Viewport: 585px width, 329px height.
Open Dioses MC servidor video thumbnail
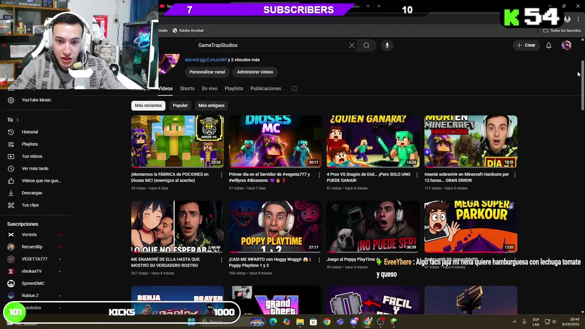275,141
